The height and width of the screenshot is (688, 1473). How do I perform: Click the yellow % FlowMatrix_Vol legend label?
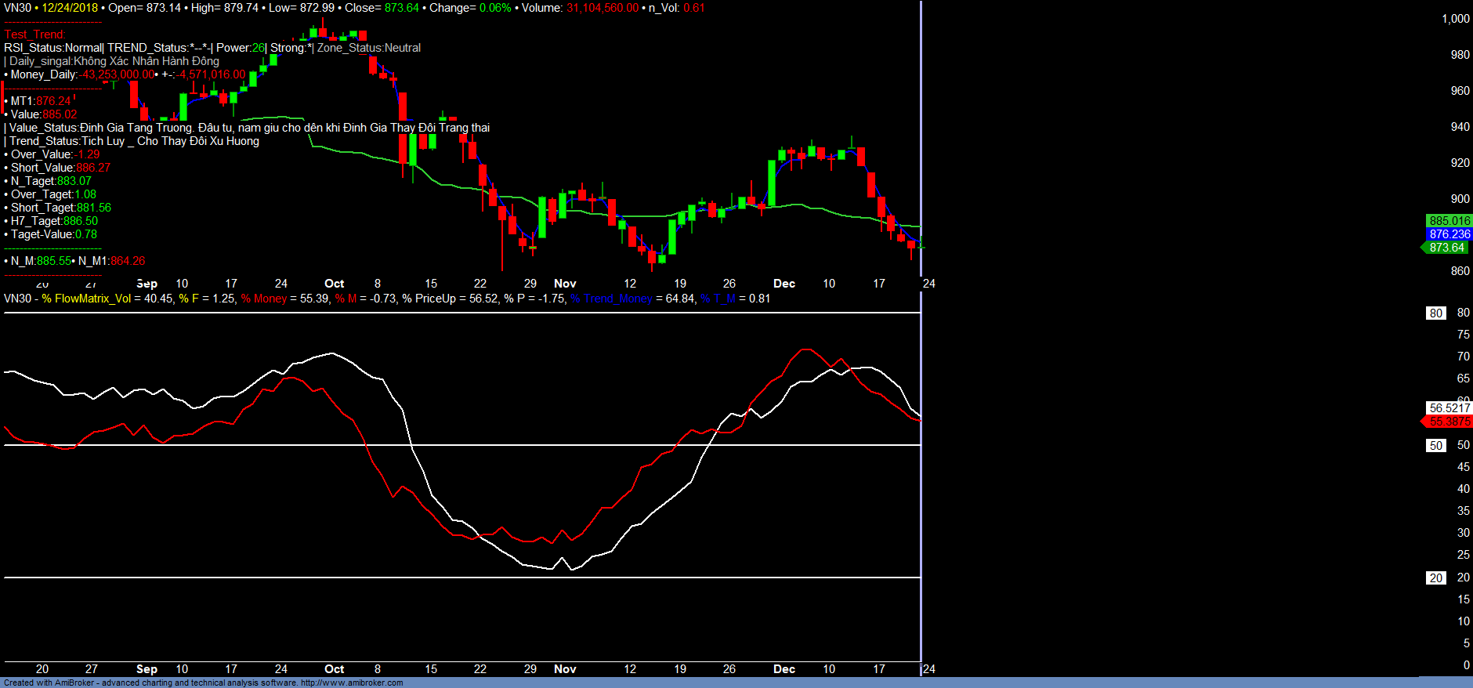click(86, 299)
